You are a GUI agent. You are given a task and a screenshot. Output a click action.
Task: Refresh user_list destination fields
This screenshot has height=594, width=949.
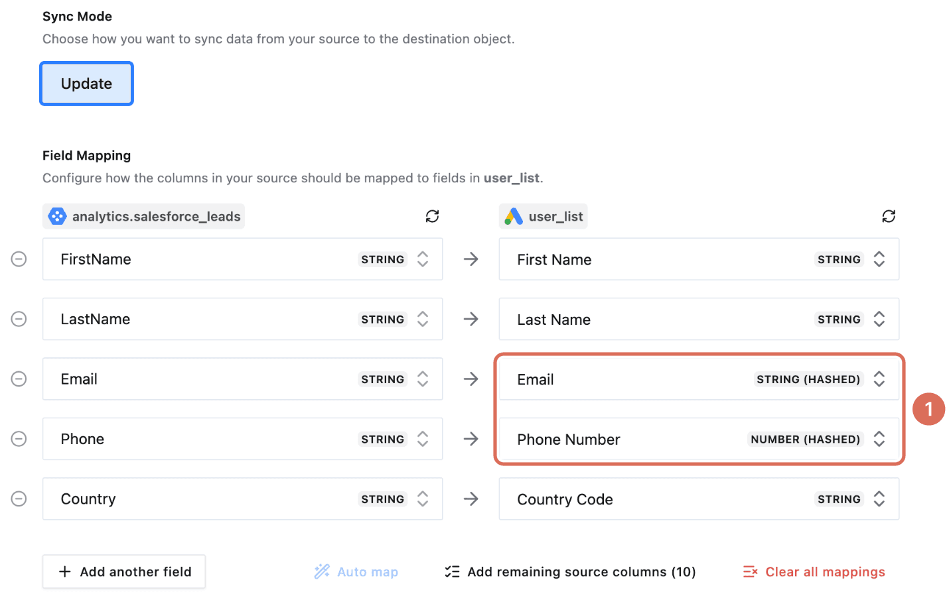point(889,216)
